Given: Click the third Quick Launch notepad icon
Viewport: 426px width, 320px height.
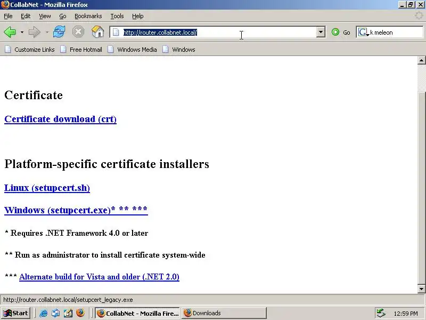Looking at the screenshot, I should pos(68,313).
